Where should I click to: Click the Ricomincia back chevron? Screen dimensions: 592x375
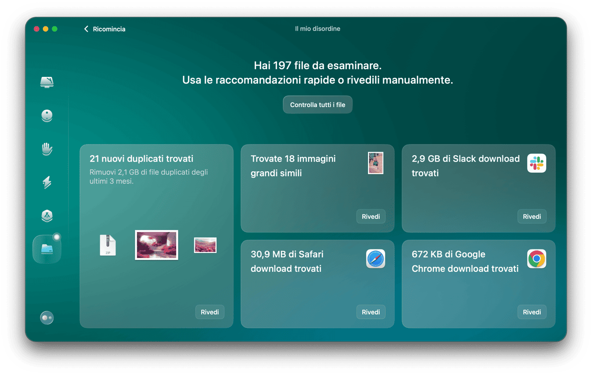[86, 29]
